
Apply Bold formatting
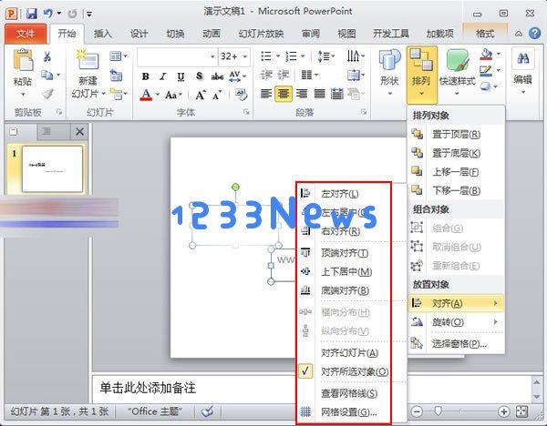pyautogui.click(x=146, y=76)
